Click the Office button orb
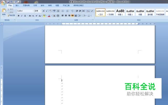This screenshot has width=168, height=105. (x=3, y=3)
